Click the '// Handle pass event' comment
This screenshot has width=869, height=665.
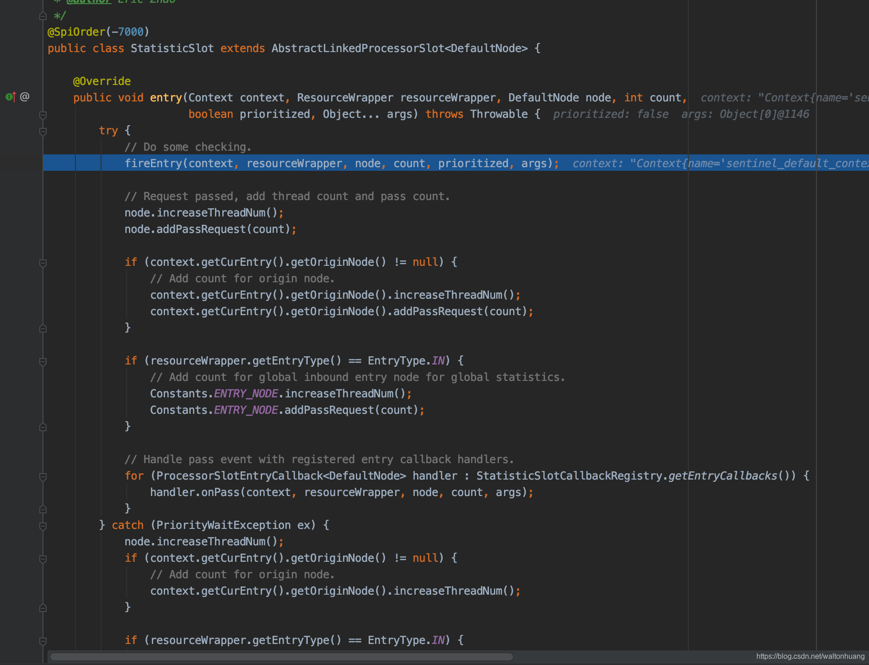click(x=319, y=459)
